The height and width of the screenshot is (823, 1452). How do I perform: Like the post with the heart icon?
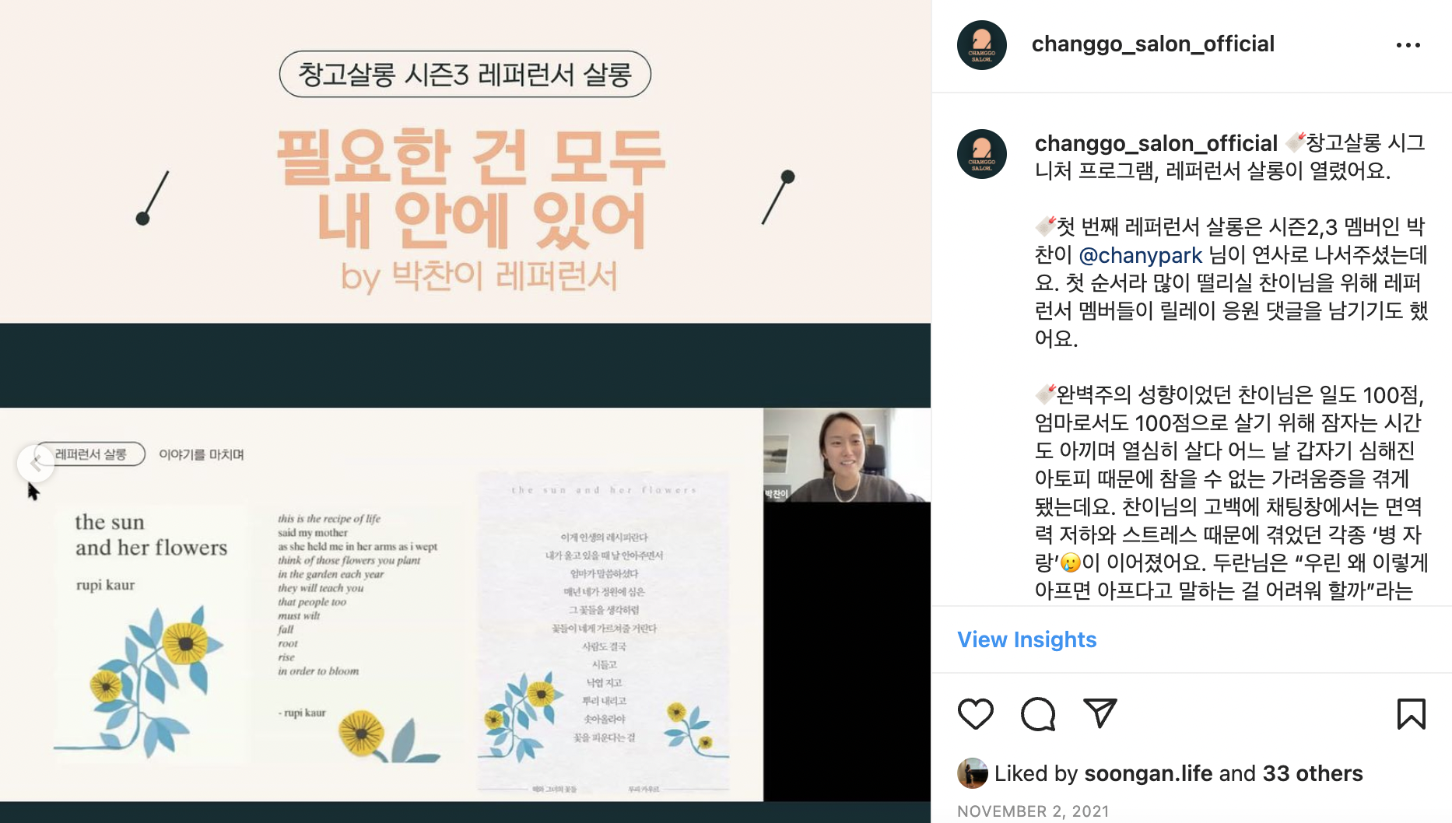[975, 713]
